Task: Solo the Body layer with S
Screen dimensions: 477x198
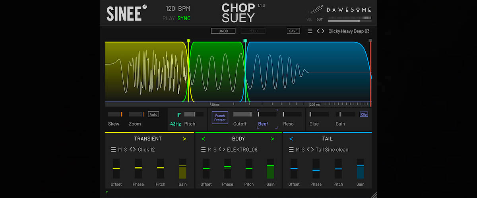Action: tap(215, 150)
